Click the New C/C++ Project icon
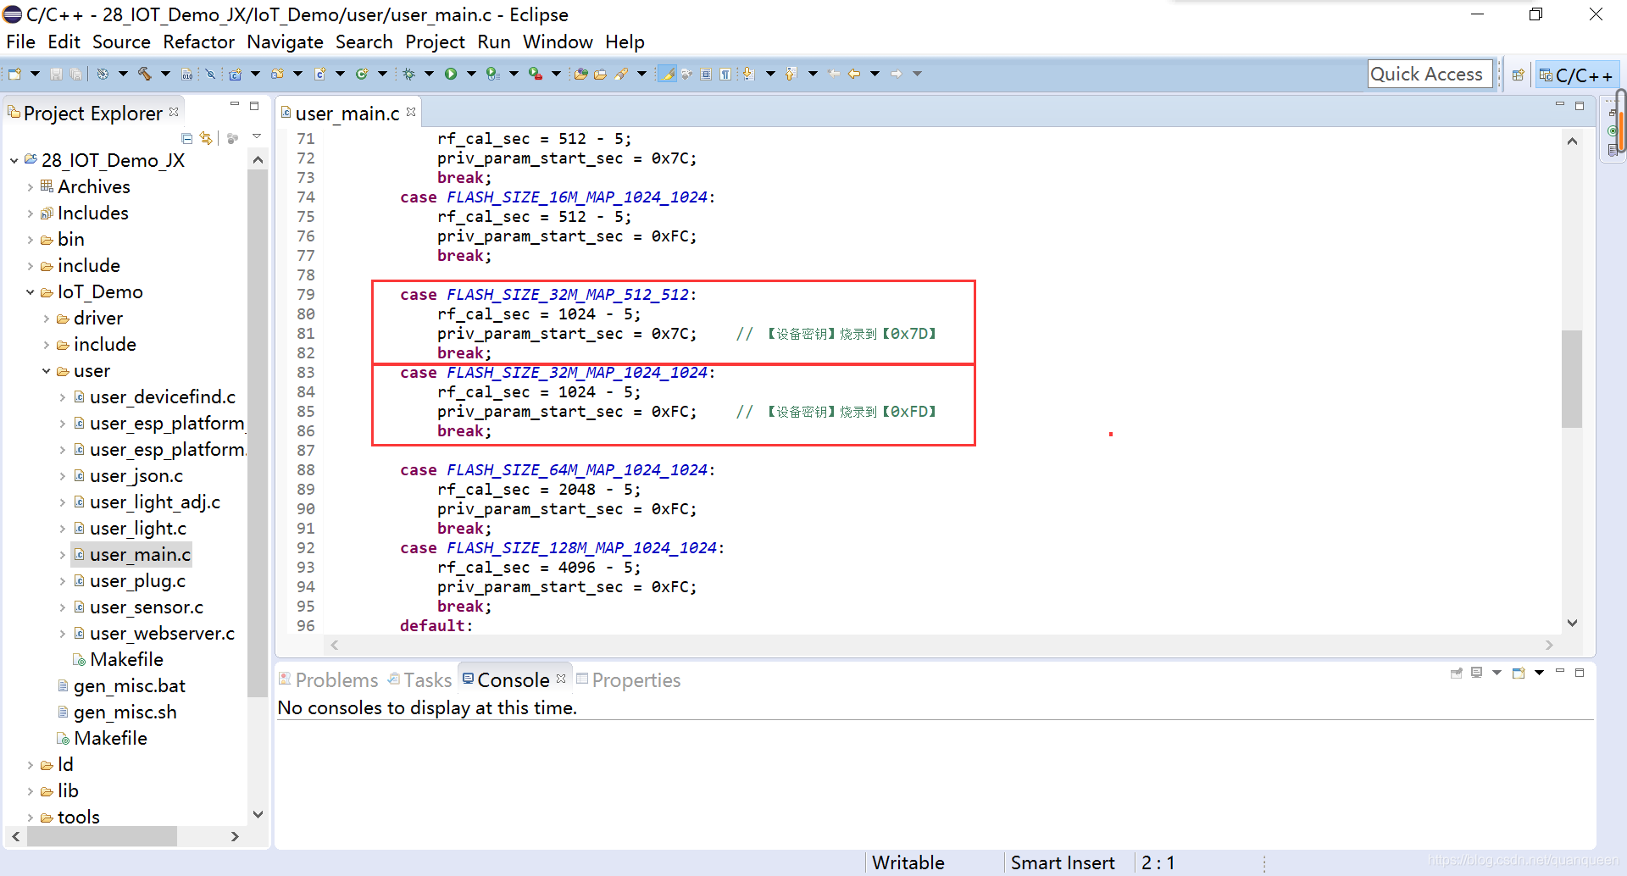 [235, 75]
